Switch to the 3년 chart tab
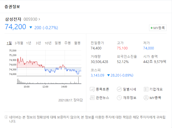 pos(38,43)
